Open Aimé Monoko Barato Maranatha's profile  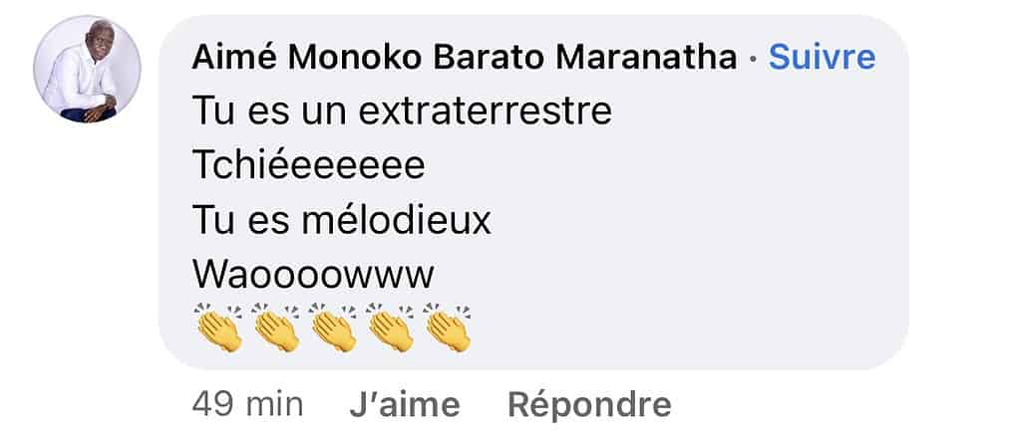point(465,58)
